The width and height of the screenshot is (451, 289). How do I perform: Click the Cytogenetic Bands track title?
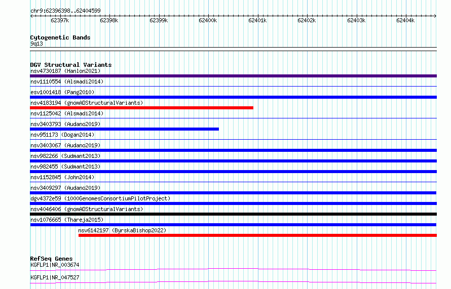tap(60, 37)
